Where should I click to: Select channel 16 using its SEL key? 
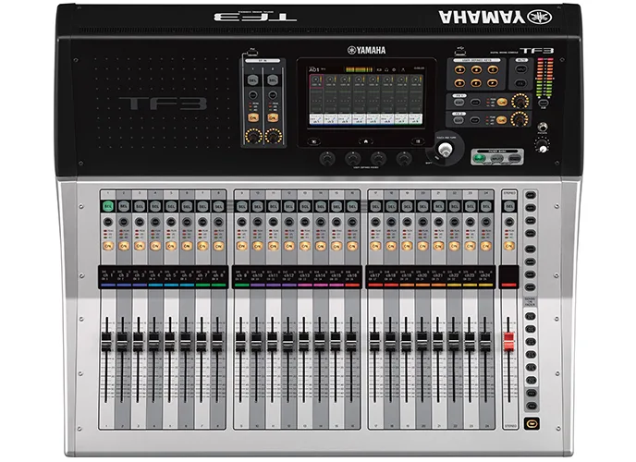(352, 207)
